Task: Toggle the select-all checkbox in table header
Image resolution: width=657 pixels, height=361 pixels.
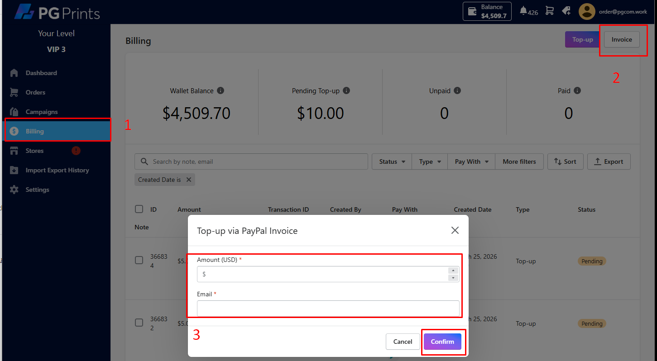Action: click(139, 209)
